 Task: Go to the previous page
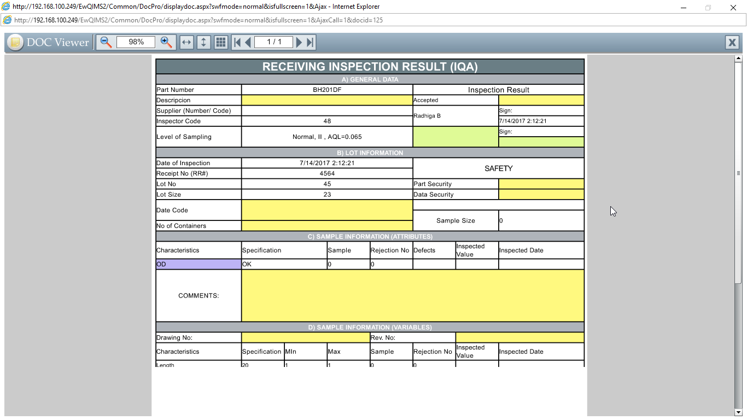248,42
